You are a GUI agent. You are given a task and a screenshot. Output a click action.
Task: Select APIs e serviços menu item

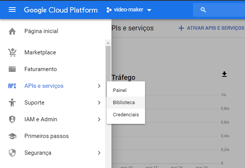click(x=44, y=86)
